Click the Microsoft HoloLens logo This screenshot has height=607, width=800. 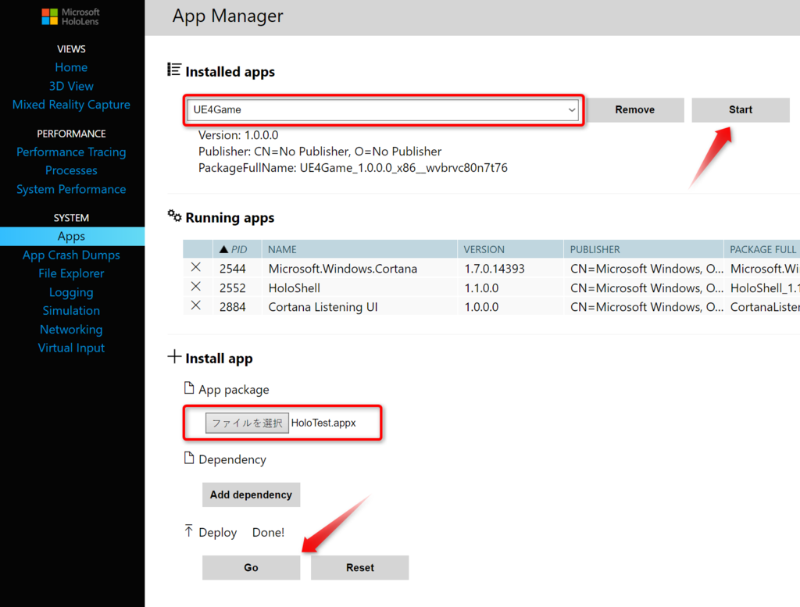(70, 16)
